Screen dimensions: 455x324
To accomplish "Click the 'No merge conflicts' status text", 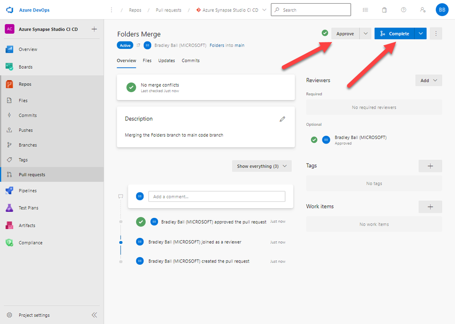I will [160, 85].
